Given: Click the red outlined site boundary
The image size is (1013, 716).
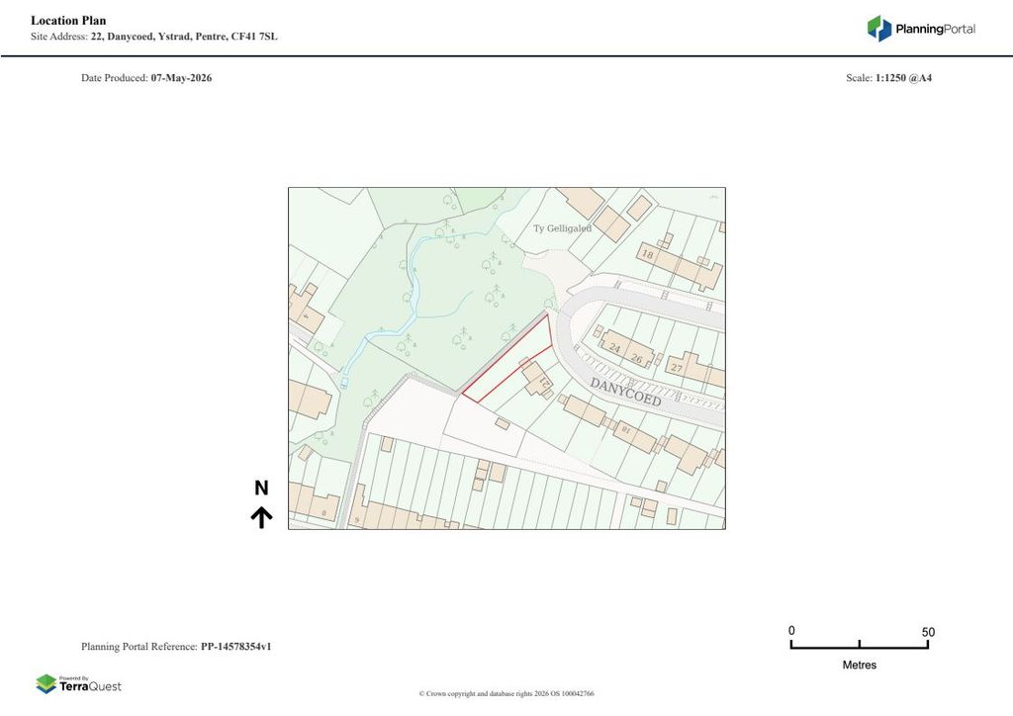Looking at the screenshot, I should (507, 358).
